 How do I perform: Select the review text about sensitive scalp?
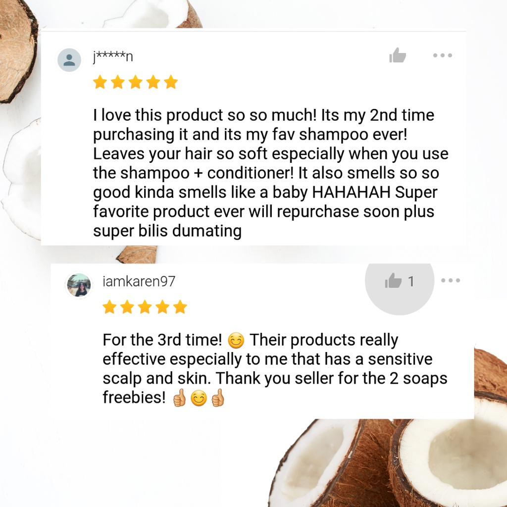pyautogui.click(x=275, y=368)
